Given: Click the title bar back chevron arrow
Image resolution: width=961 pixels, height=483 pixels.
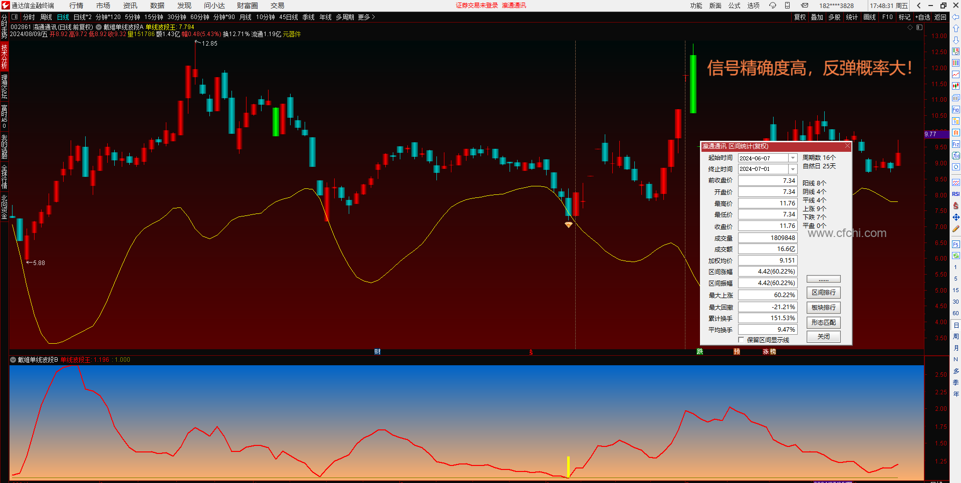Looking at the screenshot, I should [918, 6].
